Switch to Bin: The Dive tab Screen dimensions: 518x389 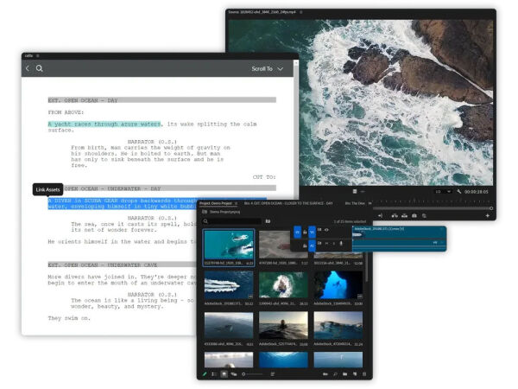pyautogui.click(x=355, y=203)
